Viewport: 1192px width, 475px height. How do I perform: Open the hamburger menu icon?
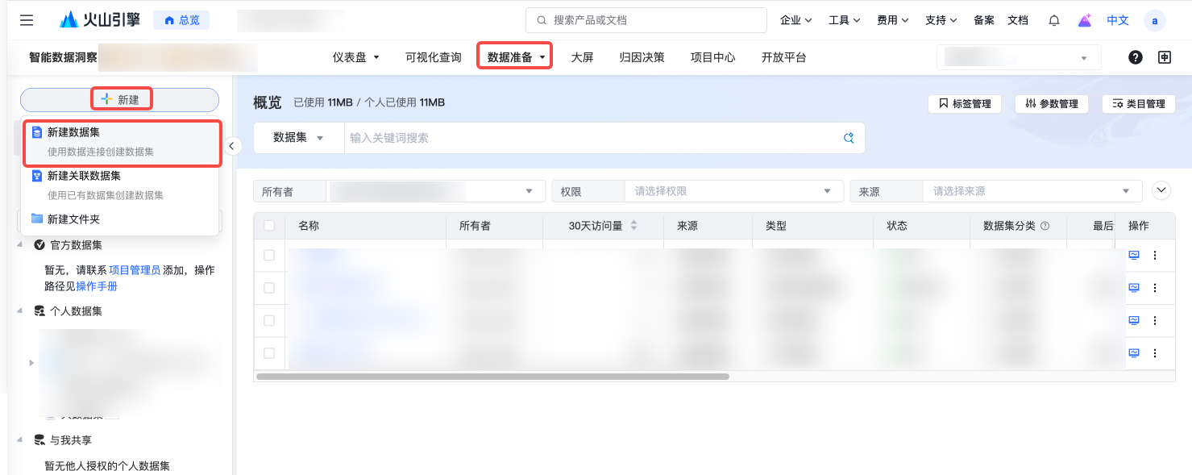pyautogui.click(x=27, y=20)
